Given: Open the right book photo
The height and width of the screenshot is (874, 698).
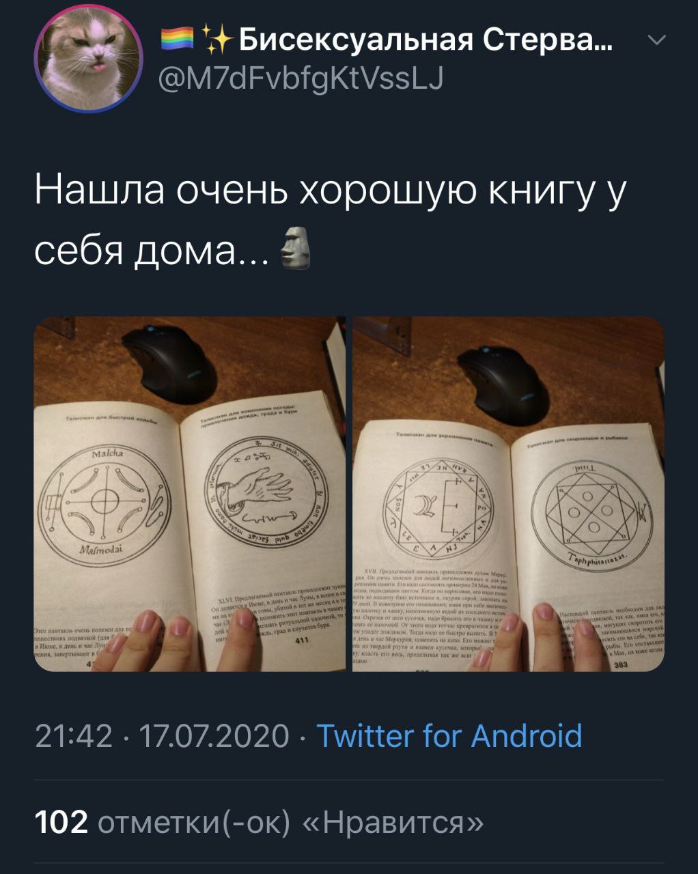Looking at the screenshot, I should [508, 494].
